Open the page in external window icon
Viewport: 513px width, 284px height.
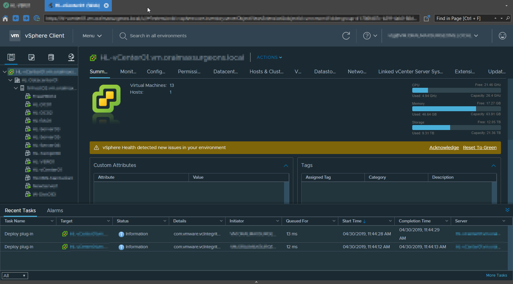pos(427,18)
